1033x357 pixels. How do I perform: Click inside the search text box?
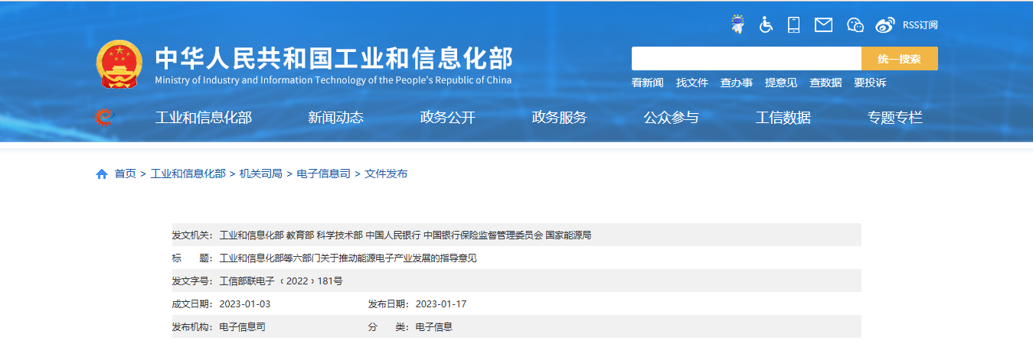click(x=746, y=59)
